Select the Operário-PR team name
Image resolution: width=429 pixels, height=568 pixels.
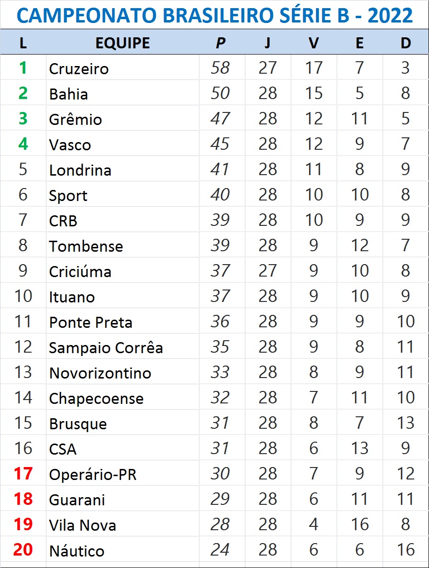93,474
